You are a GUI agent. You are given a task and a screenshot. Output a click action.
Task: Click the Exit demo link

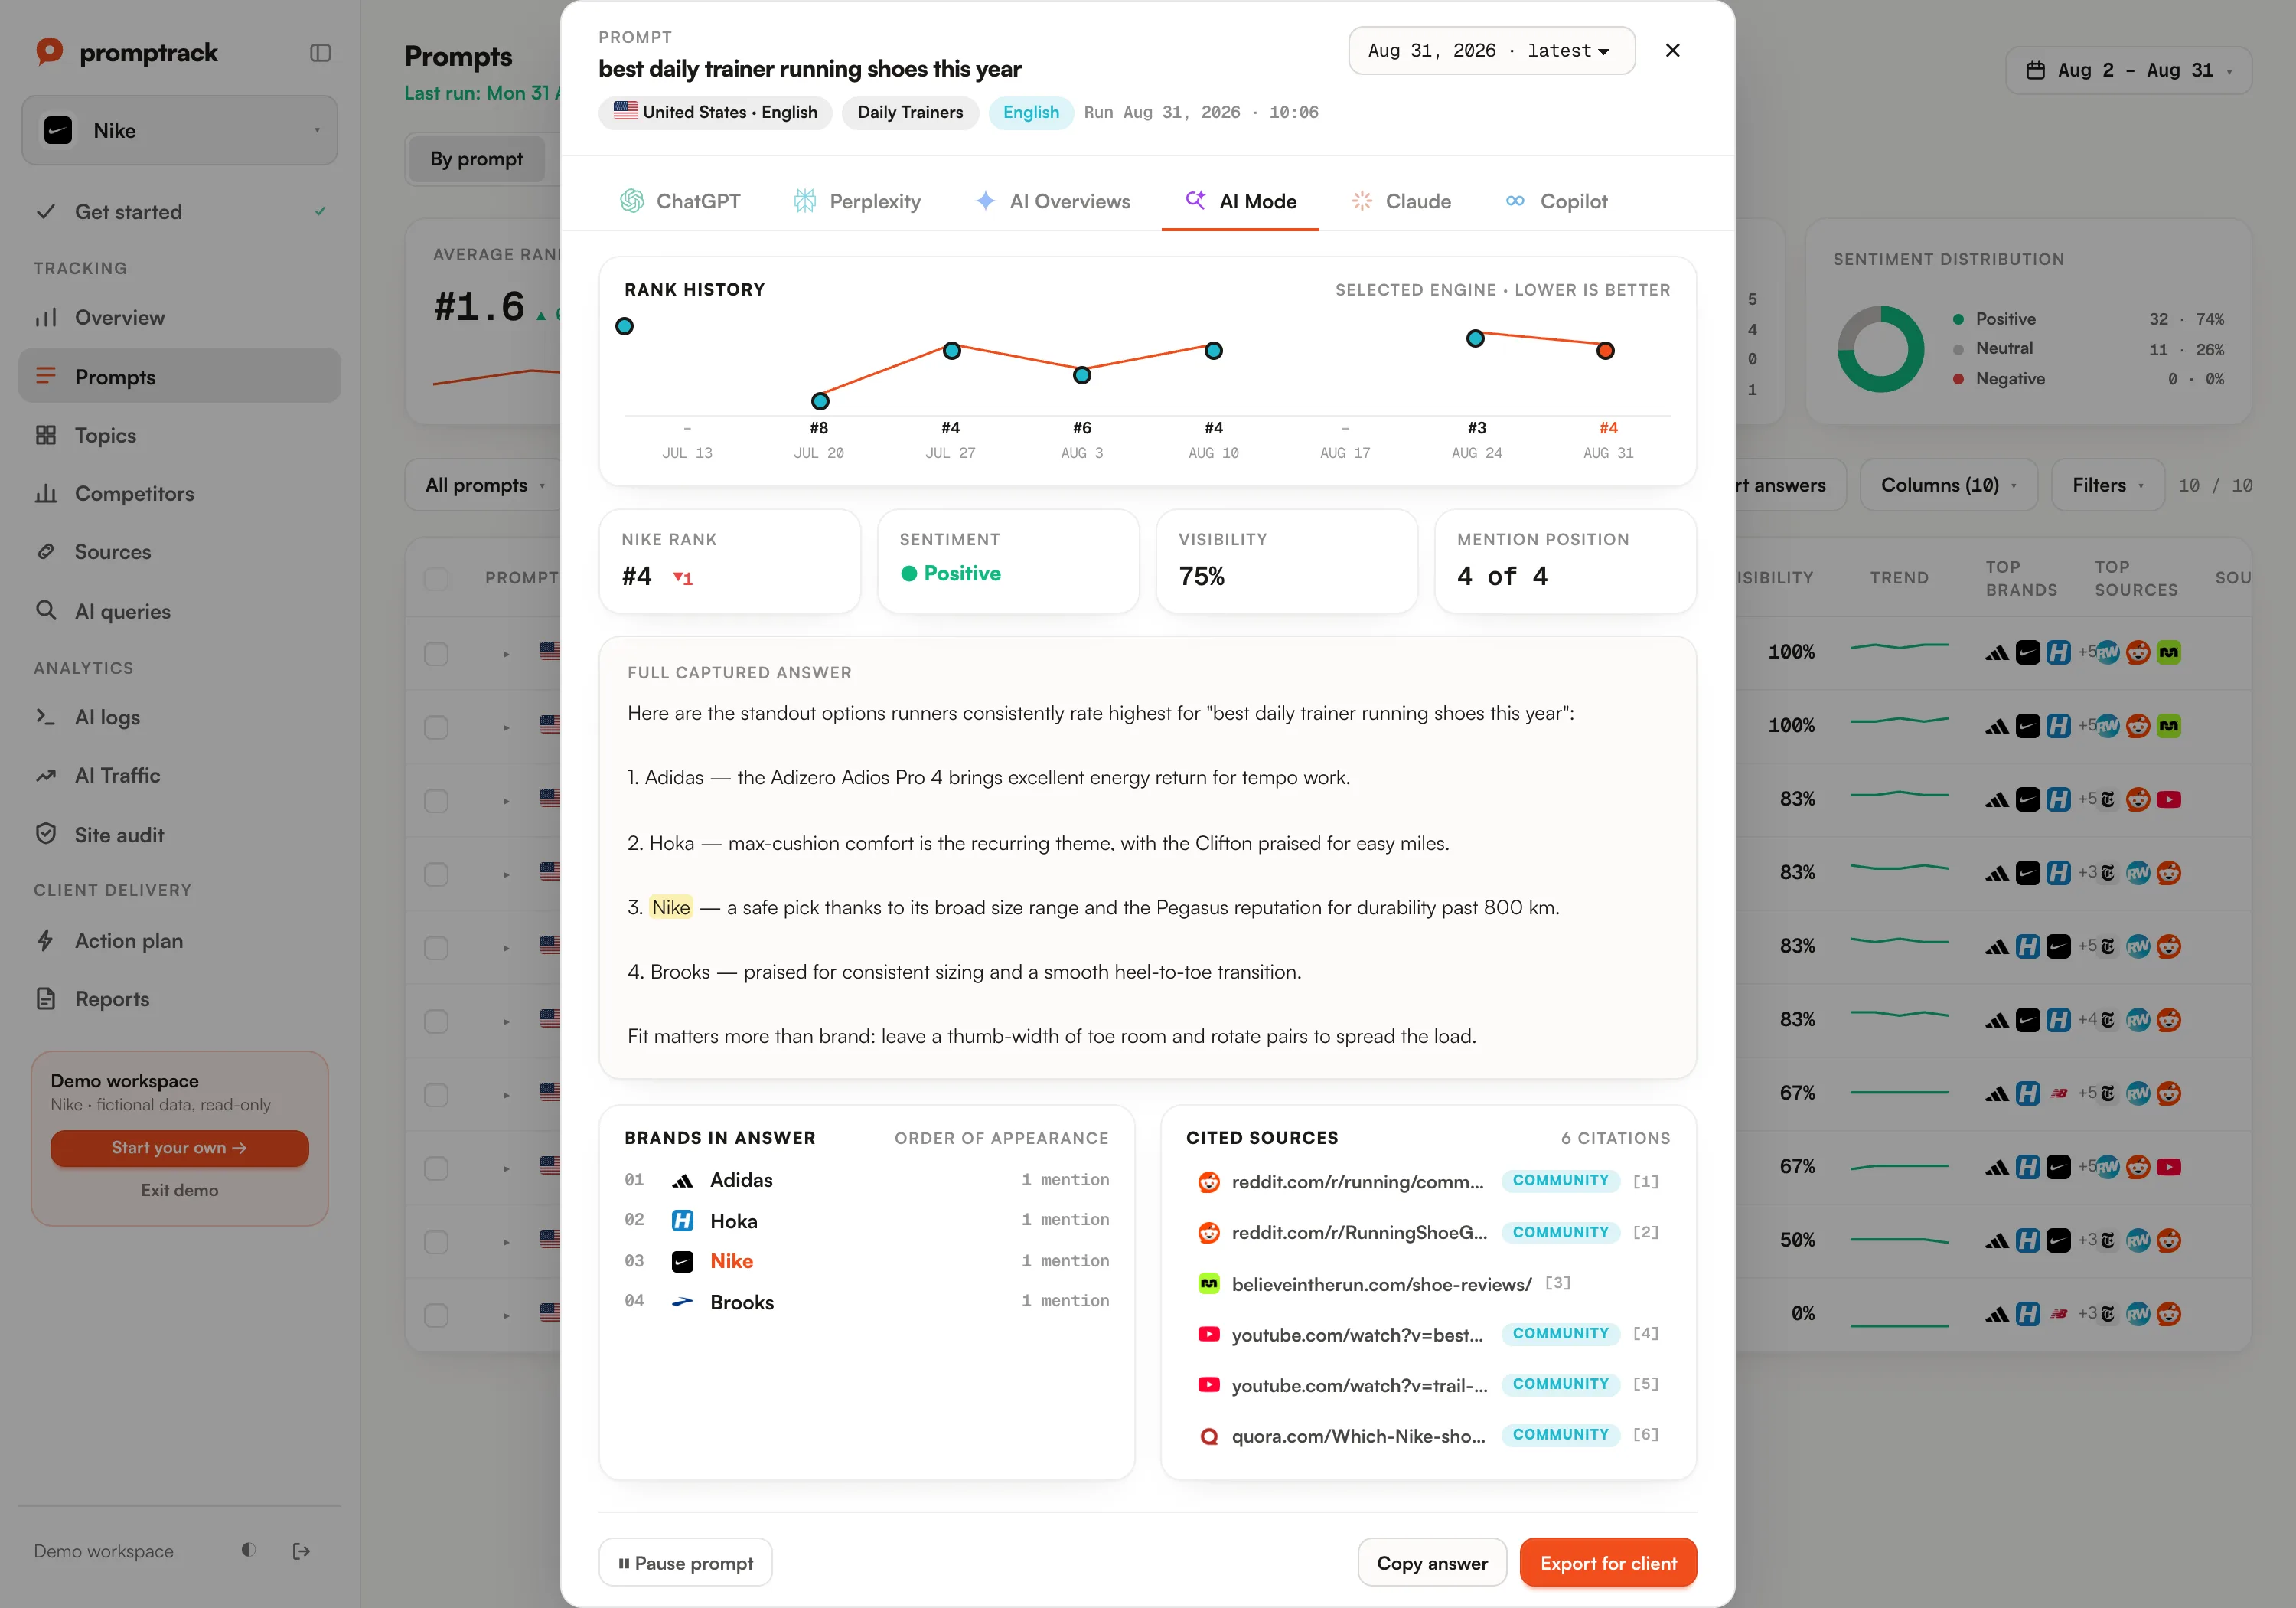[x=179, y=1190]
